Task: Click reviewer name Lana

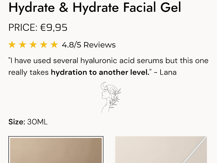Action: tap(168, 72)
